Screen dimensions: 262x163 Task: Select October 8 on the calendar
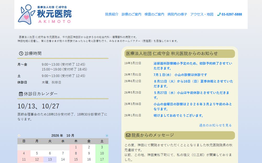click(76, 153)
